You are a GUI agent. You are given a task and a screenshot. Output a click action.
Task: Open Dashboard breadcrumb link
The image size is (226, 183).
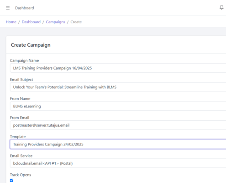coord(31,22)
